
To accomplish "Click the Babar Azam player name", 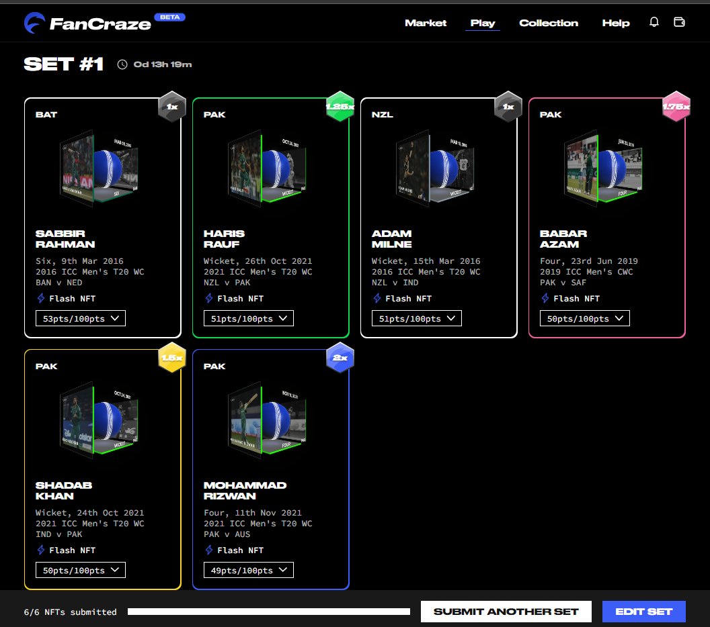I will tap(563, 239).
